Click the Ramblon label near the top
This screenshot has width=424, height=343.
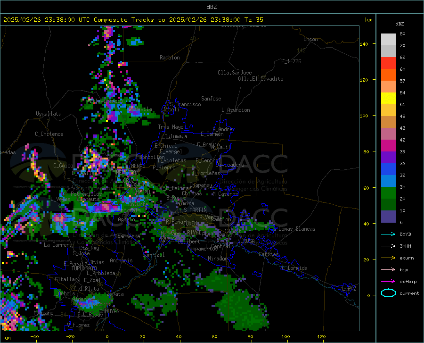click(170, 58)
